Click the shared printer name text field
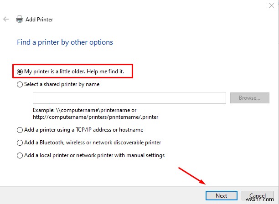 point(129,98)
